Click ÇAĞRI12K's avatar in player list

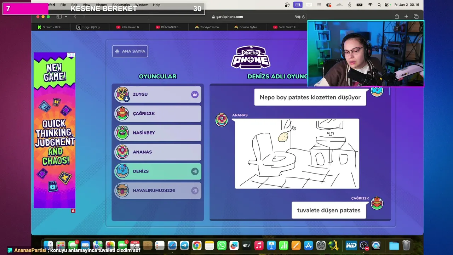(x=122, y=113)
